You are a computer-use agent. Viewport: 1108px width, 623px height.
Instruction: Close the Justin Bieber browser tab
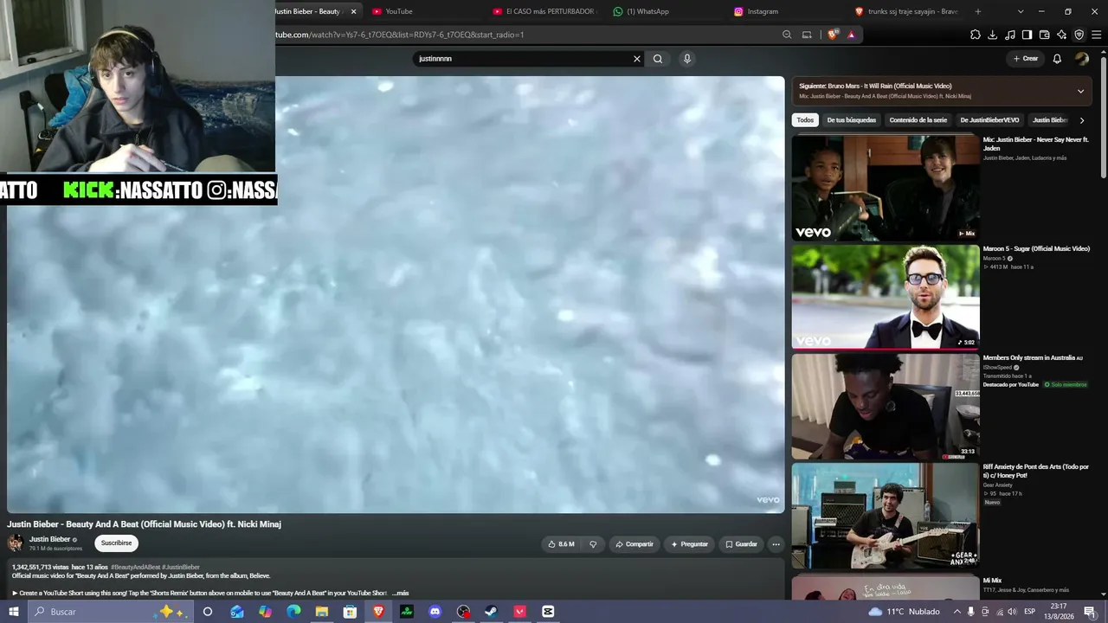pos(353,11)
